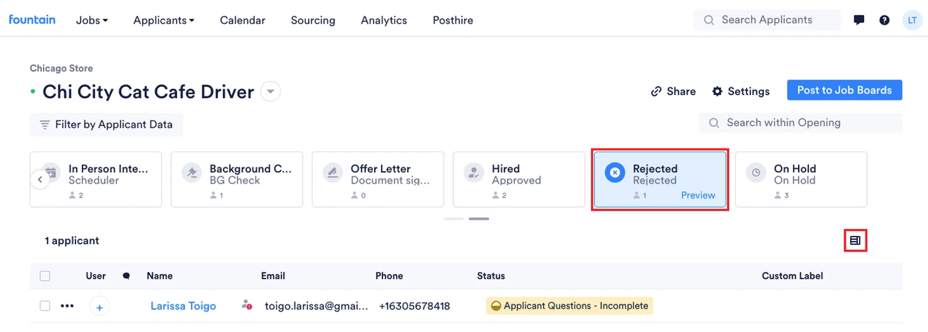
Task: Click the 1 applicant count text
Action: pos(72,241)
